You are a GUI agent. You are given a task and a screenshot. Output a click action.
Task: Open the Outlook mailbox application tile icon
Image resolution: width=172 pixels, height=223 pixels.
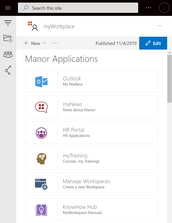click(x=41, y=81)
